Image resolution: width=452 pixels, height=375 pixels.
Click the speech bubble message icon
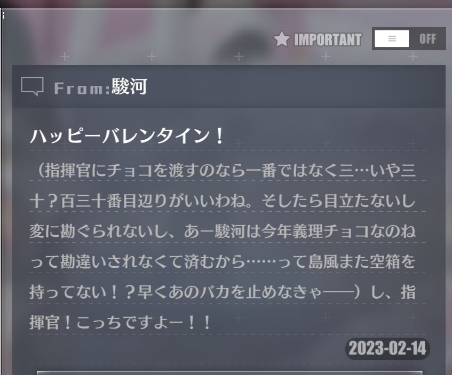pyautogui.click(x=33, y=86)
